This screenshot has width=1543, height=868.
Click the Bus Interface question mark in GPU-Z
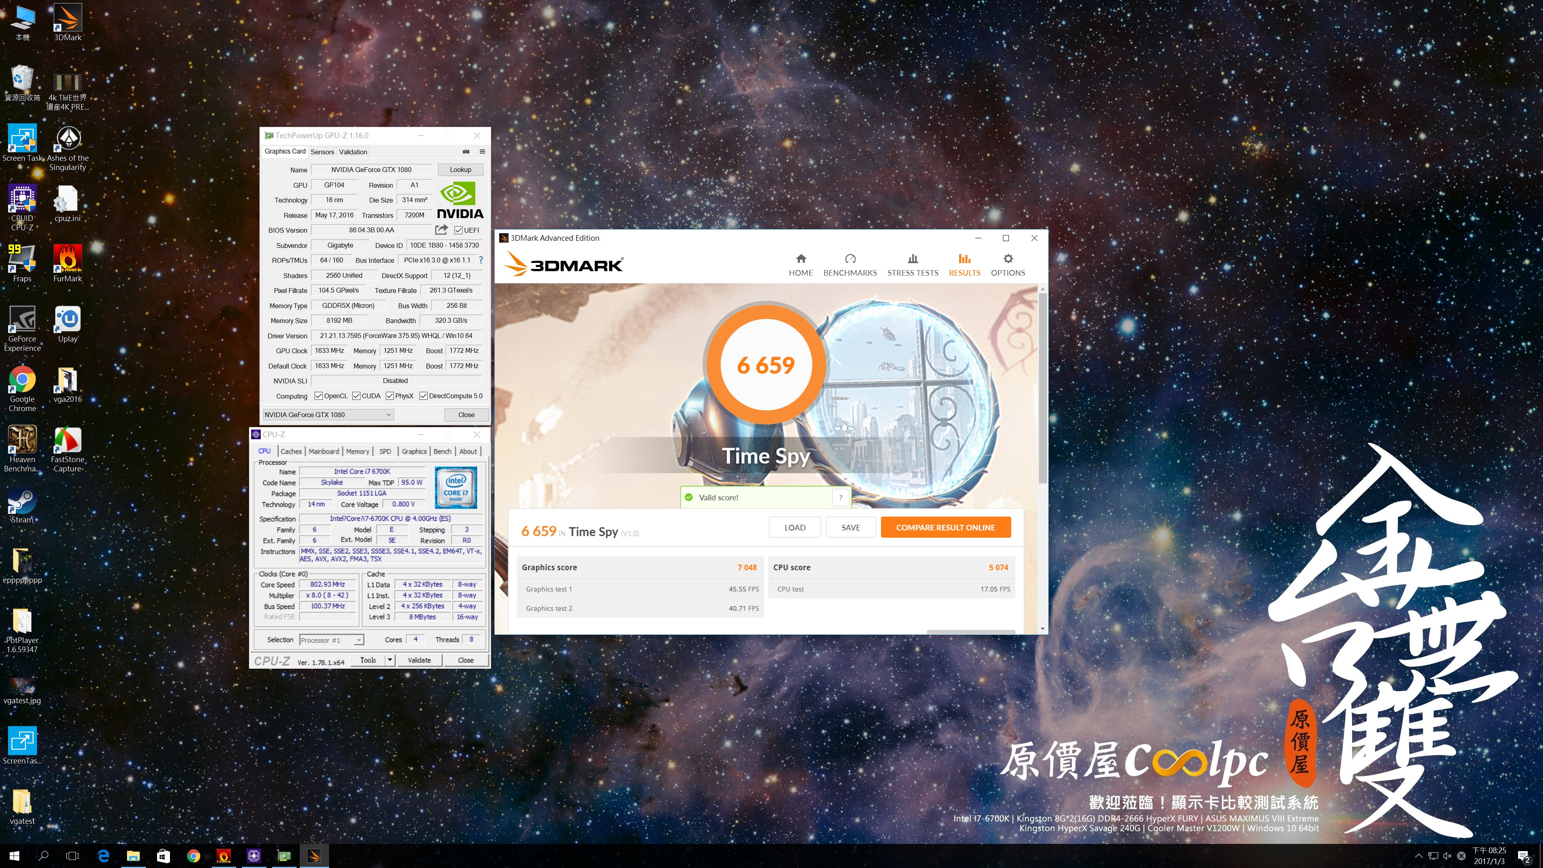tap(481, 260)
